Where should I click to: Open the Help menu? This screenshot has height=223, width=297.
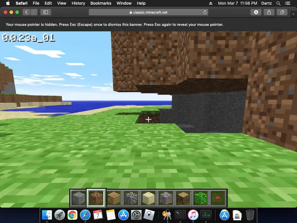point(141,3)
